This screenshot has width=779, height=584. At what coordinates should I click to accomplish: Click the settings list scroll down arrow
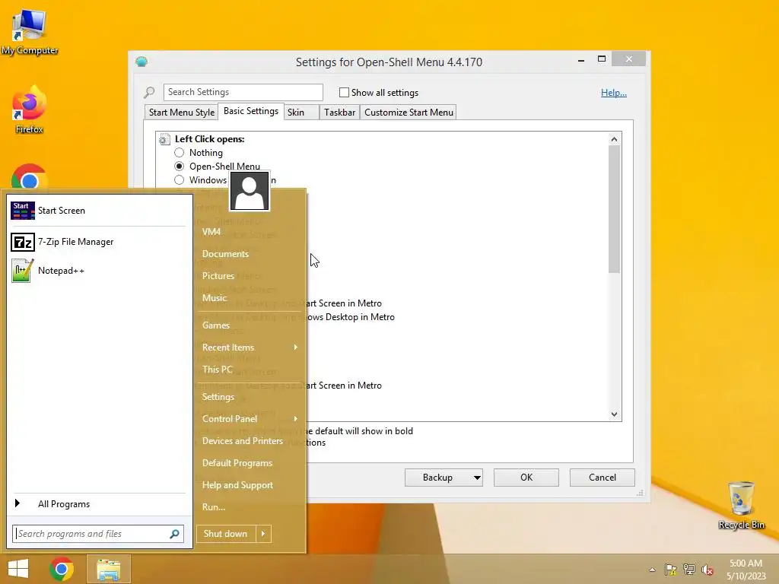pos(615,414)
